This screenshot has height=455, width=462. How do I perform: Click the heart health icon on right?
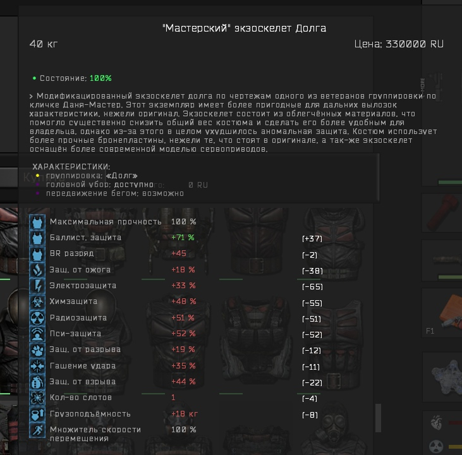click(436, 422)
